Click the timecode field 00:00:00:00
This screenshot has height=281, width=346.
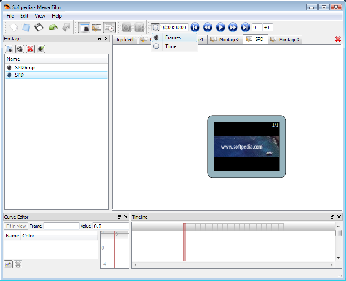174,27
